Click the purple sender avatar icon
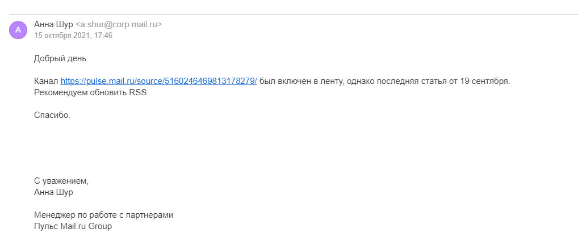This screenshot has width=578, height=237. click(18, 29)
